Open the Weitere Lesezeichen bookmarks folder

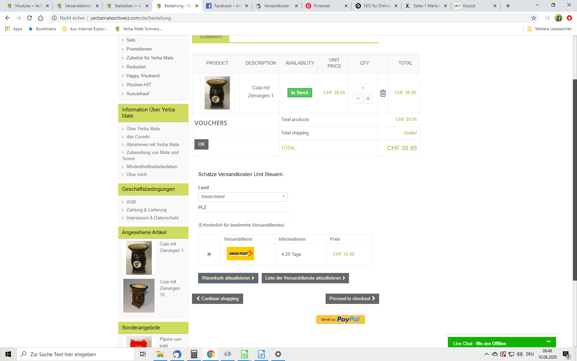coord(550,29)
